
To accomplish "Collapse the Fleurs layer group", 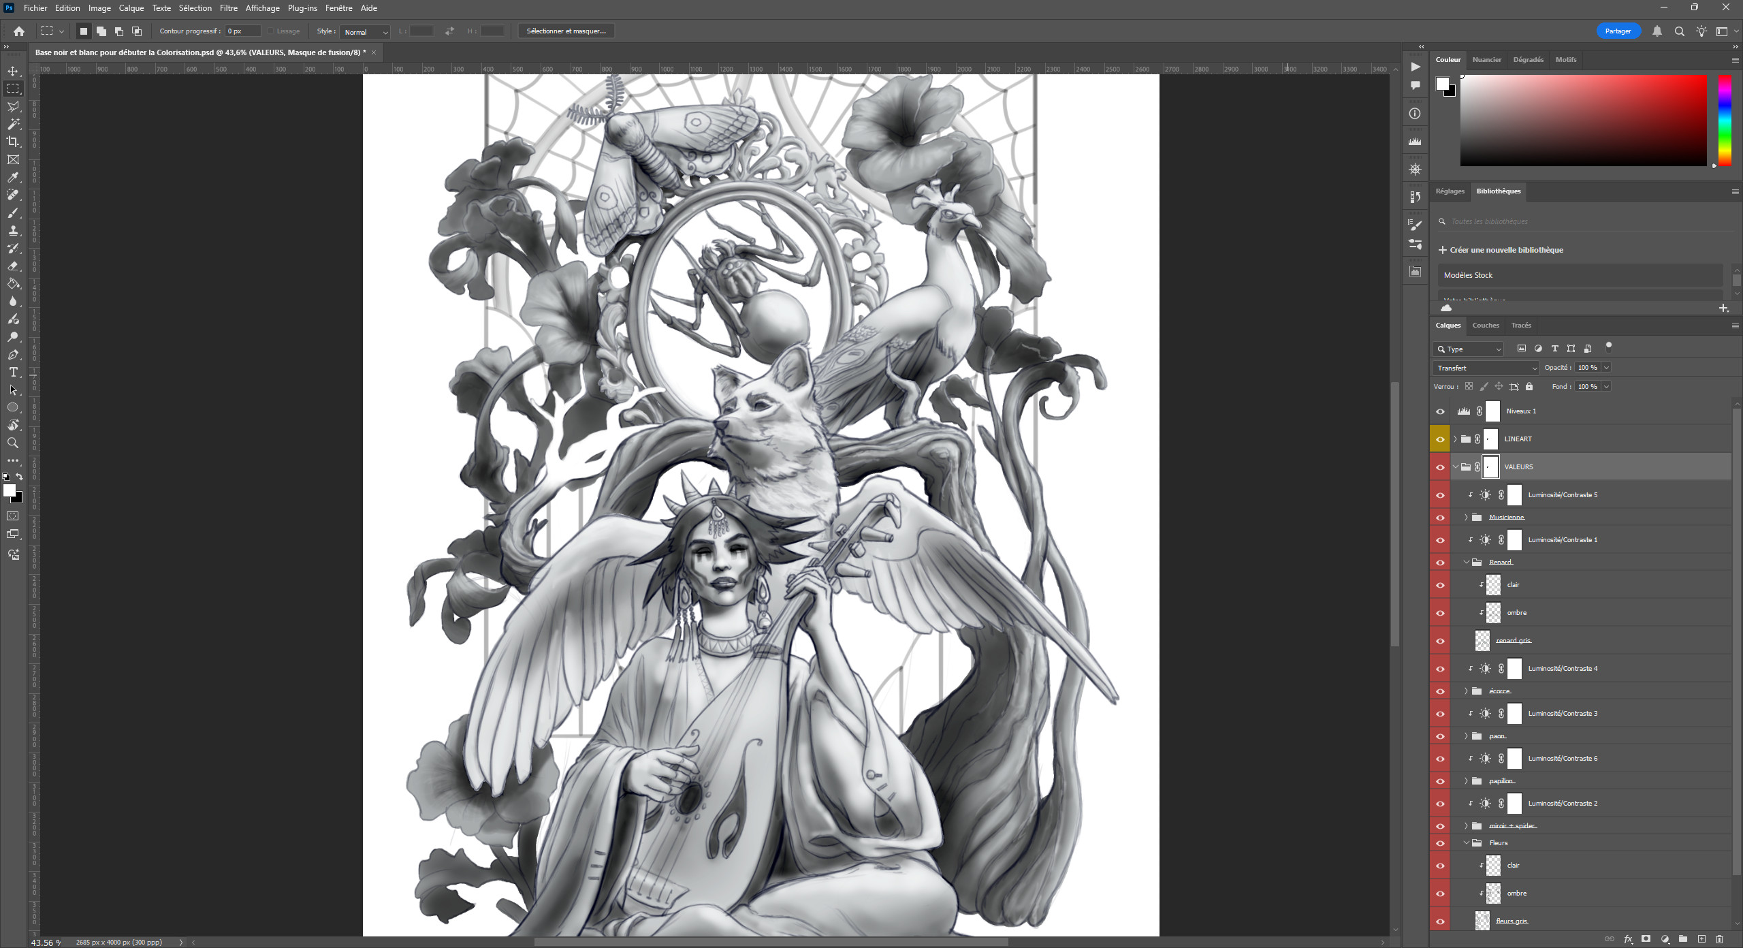I will click(x=1466, y=843).
